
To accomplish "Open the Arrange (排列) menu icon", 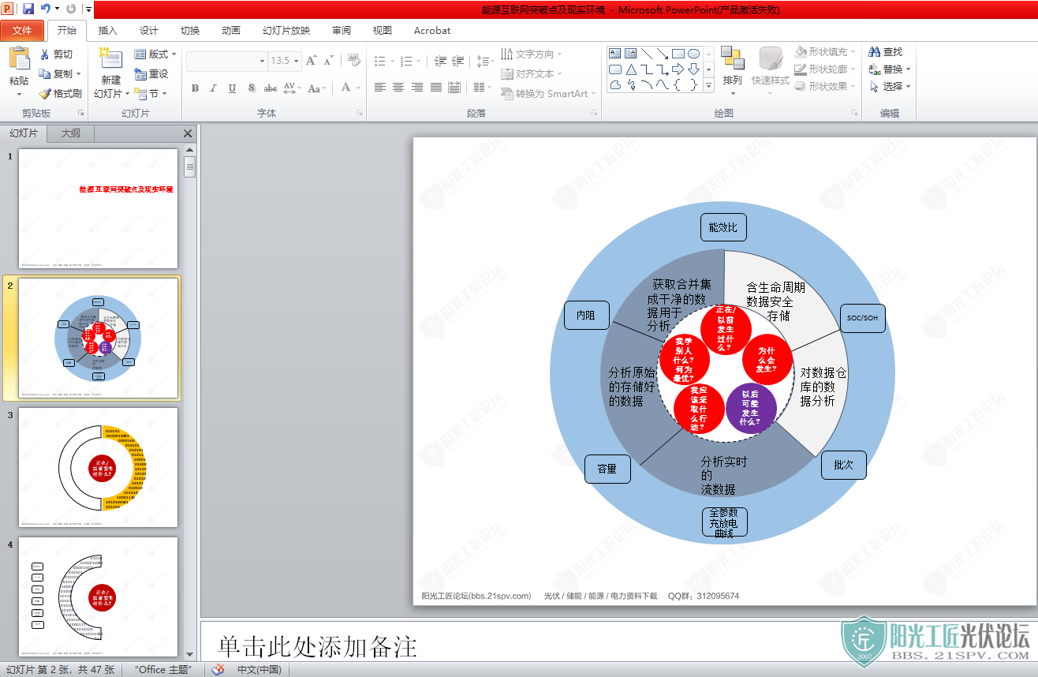I will coord(732,58).
